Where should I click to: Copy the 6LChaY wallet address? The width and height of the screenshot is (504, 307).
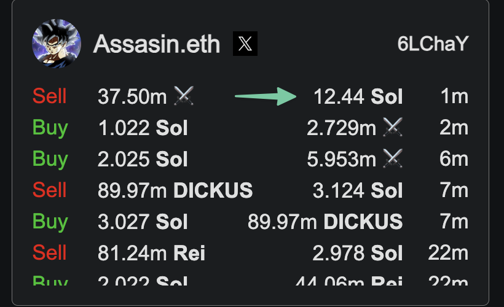pyautogui.click(x=433, y=44)
